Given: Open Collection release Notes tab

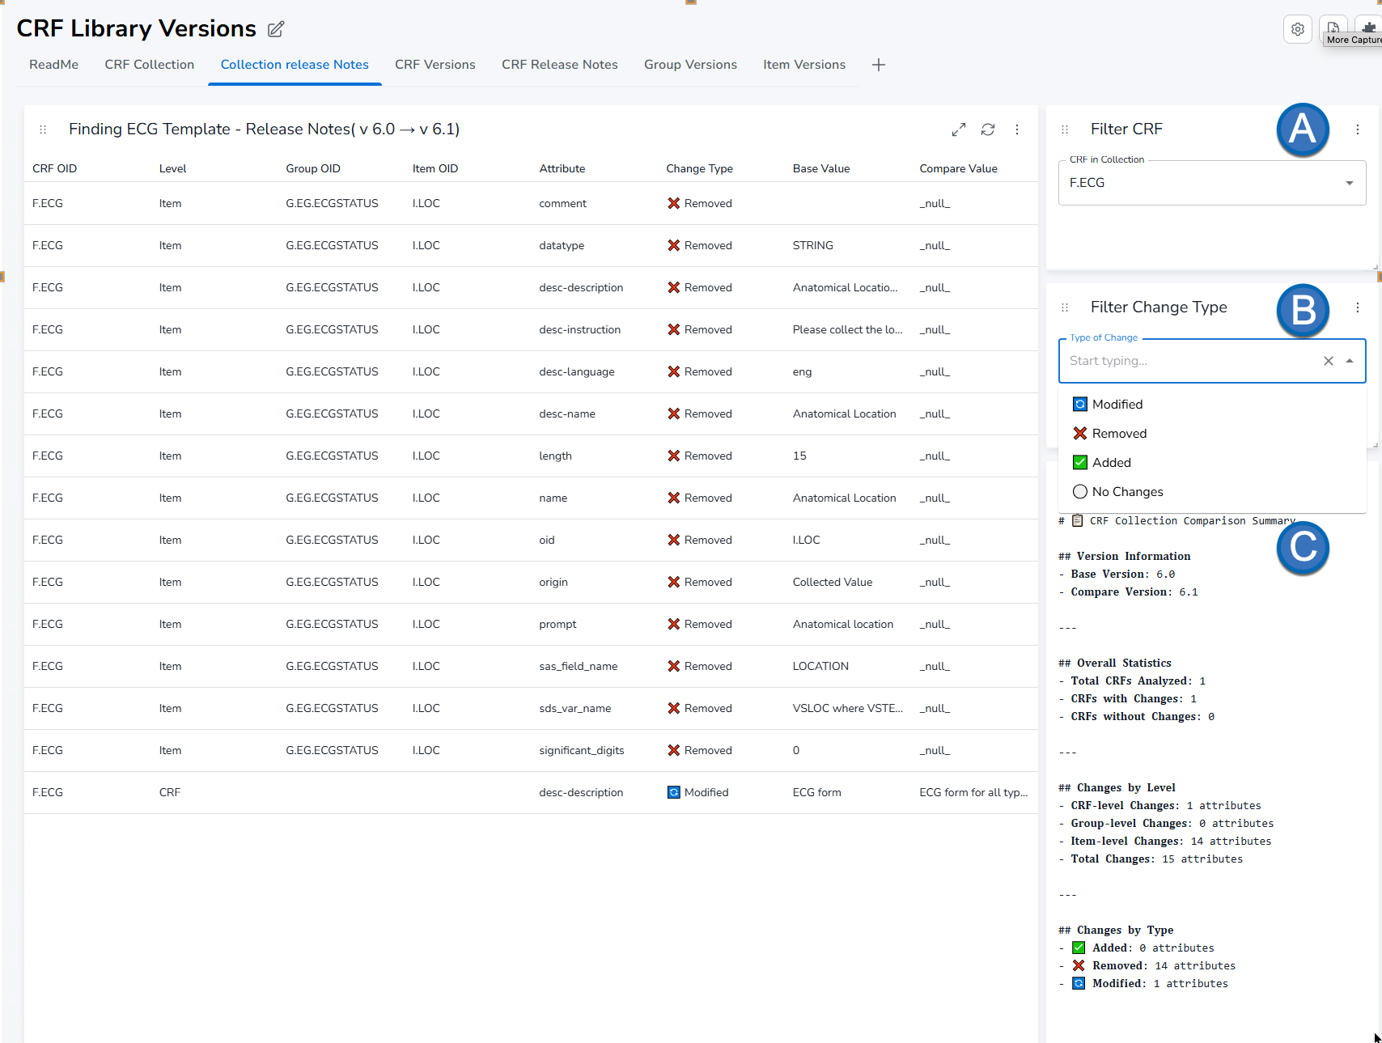Looking at the screenshot, I should pos(295,65).
